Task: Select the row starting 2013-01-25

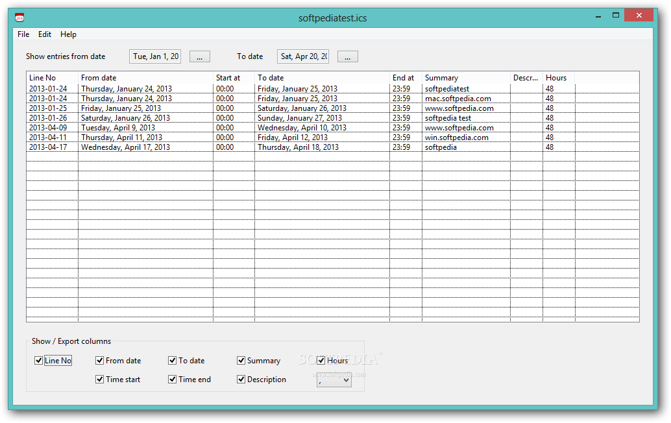Action: [x=332, y=108]
